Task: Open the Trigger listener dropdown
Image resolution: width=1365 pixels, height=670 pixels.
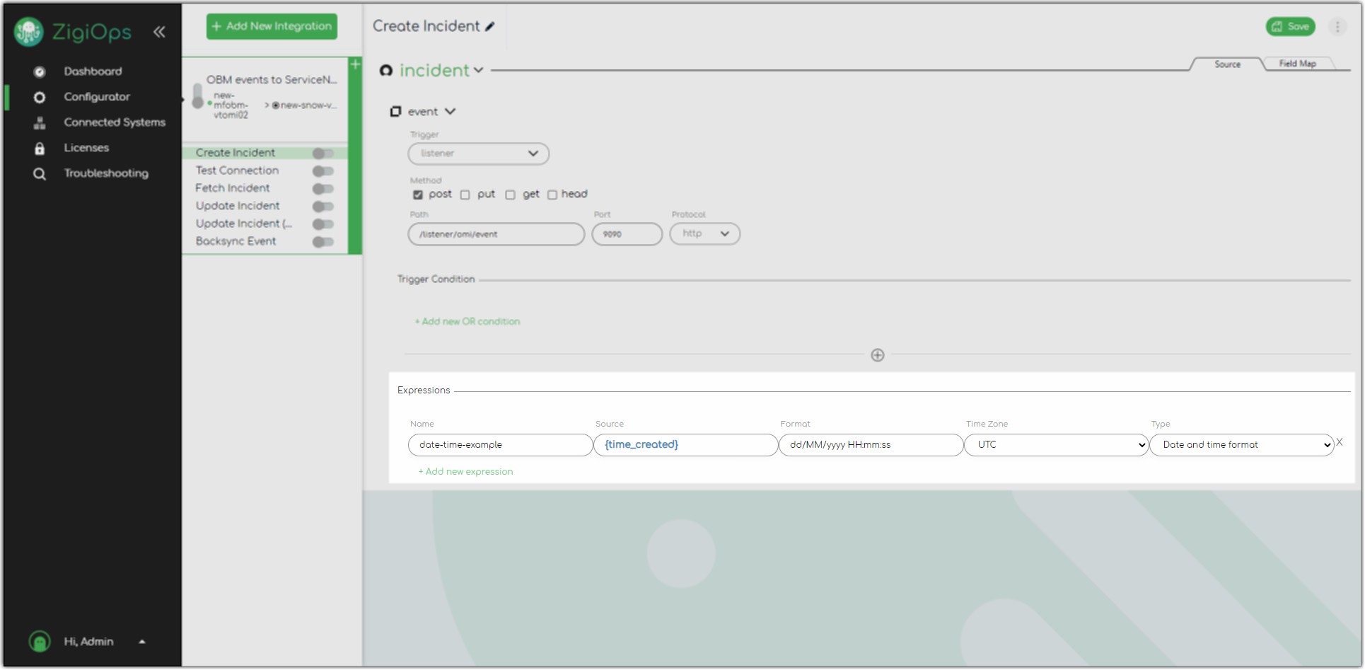Action: pyautogui.click(x=478, y=154)
